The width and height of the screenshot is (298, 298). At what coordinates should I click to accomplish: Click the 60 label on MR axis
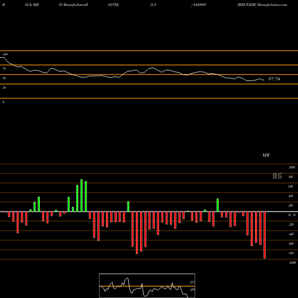[291, 187]
